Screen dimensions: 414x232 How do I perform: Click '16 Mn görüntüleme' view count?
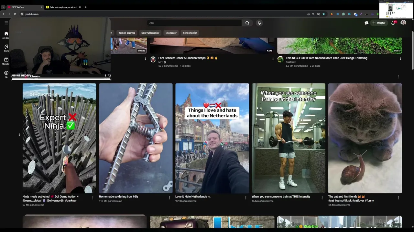point(263,201)
